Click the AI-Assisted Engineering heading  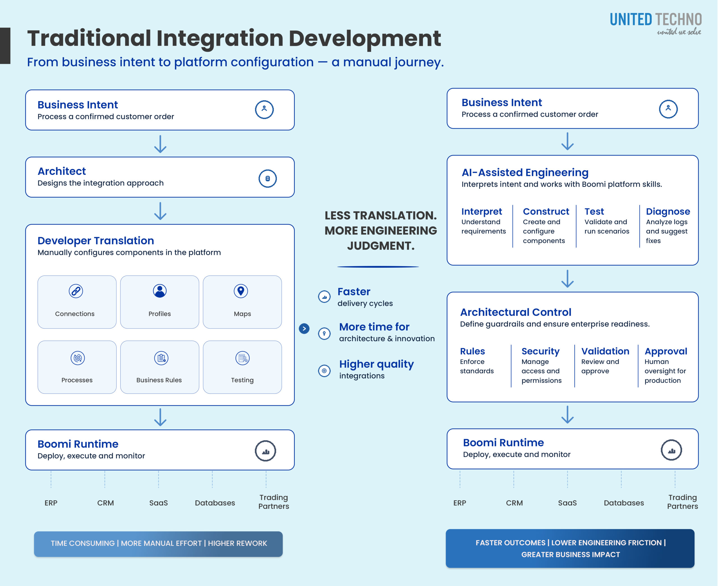pos(525,172)
